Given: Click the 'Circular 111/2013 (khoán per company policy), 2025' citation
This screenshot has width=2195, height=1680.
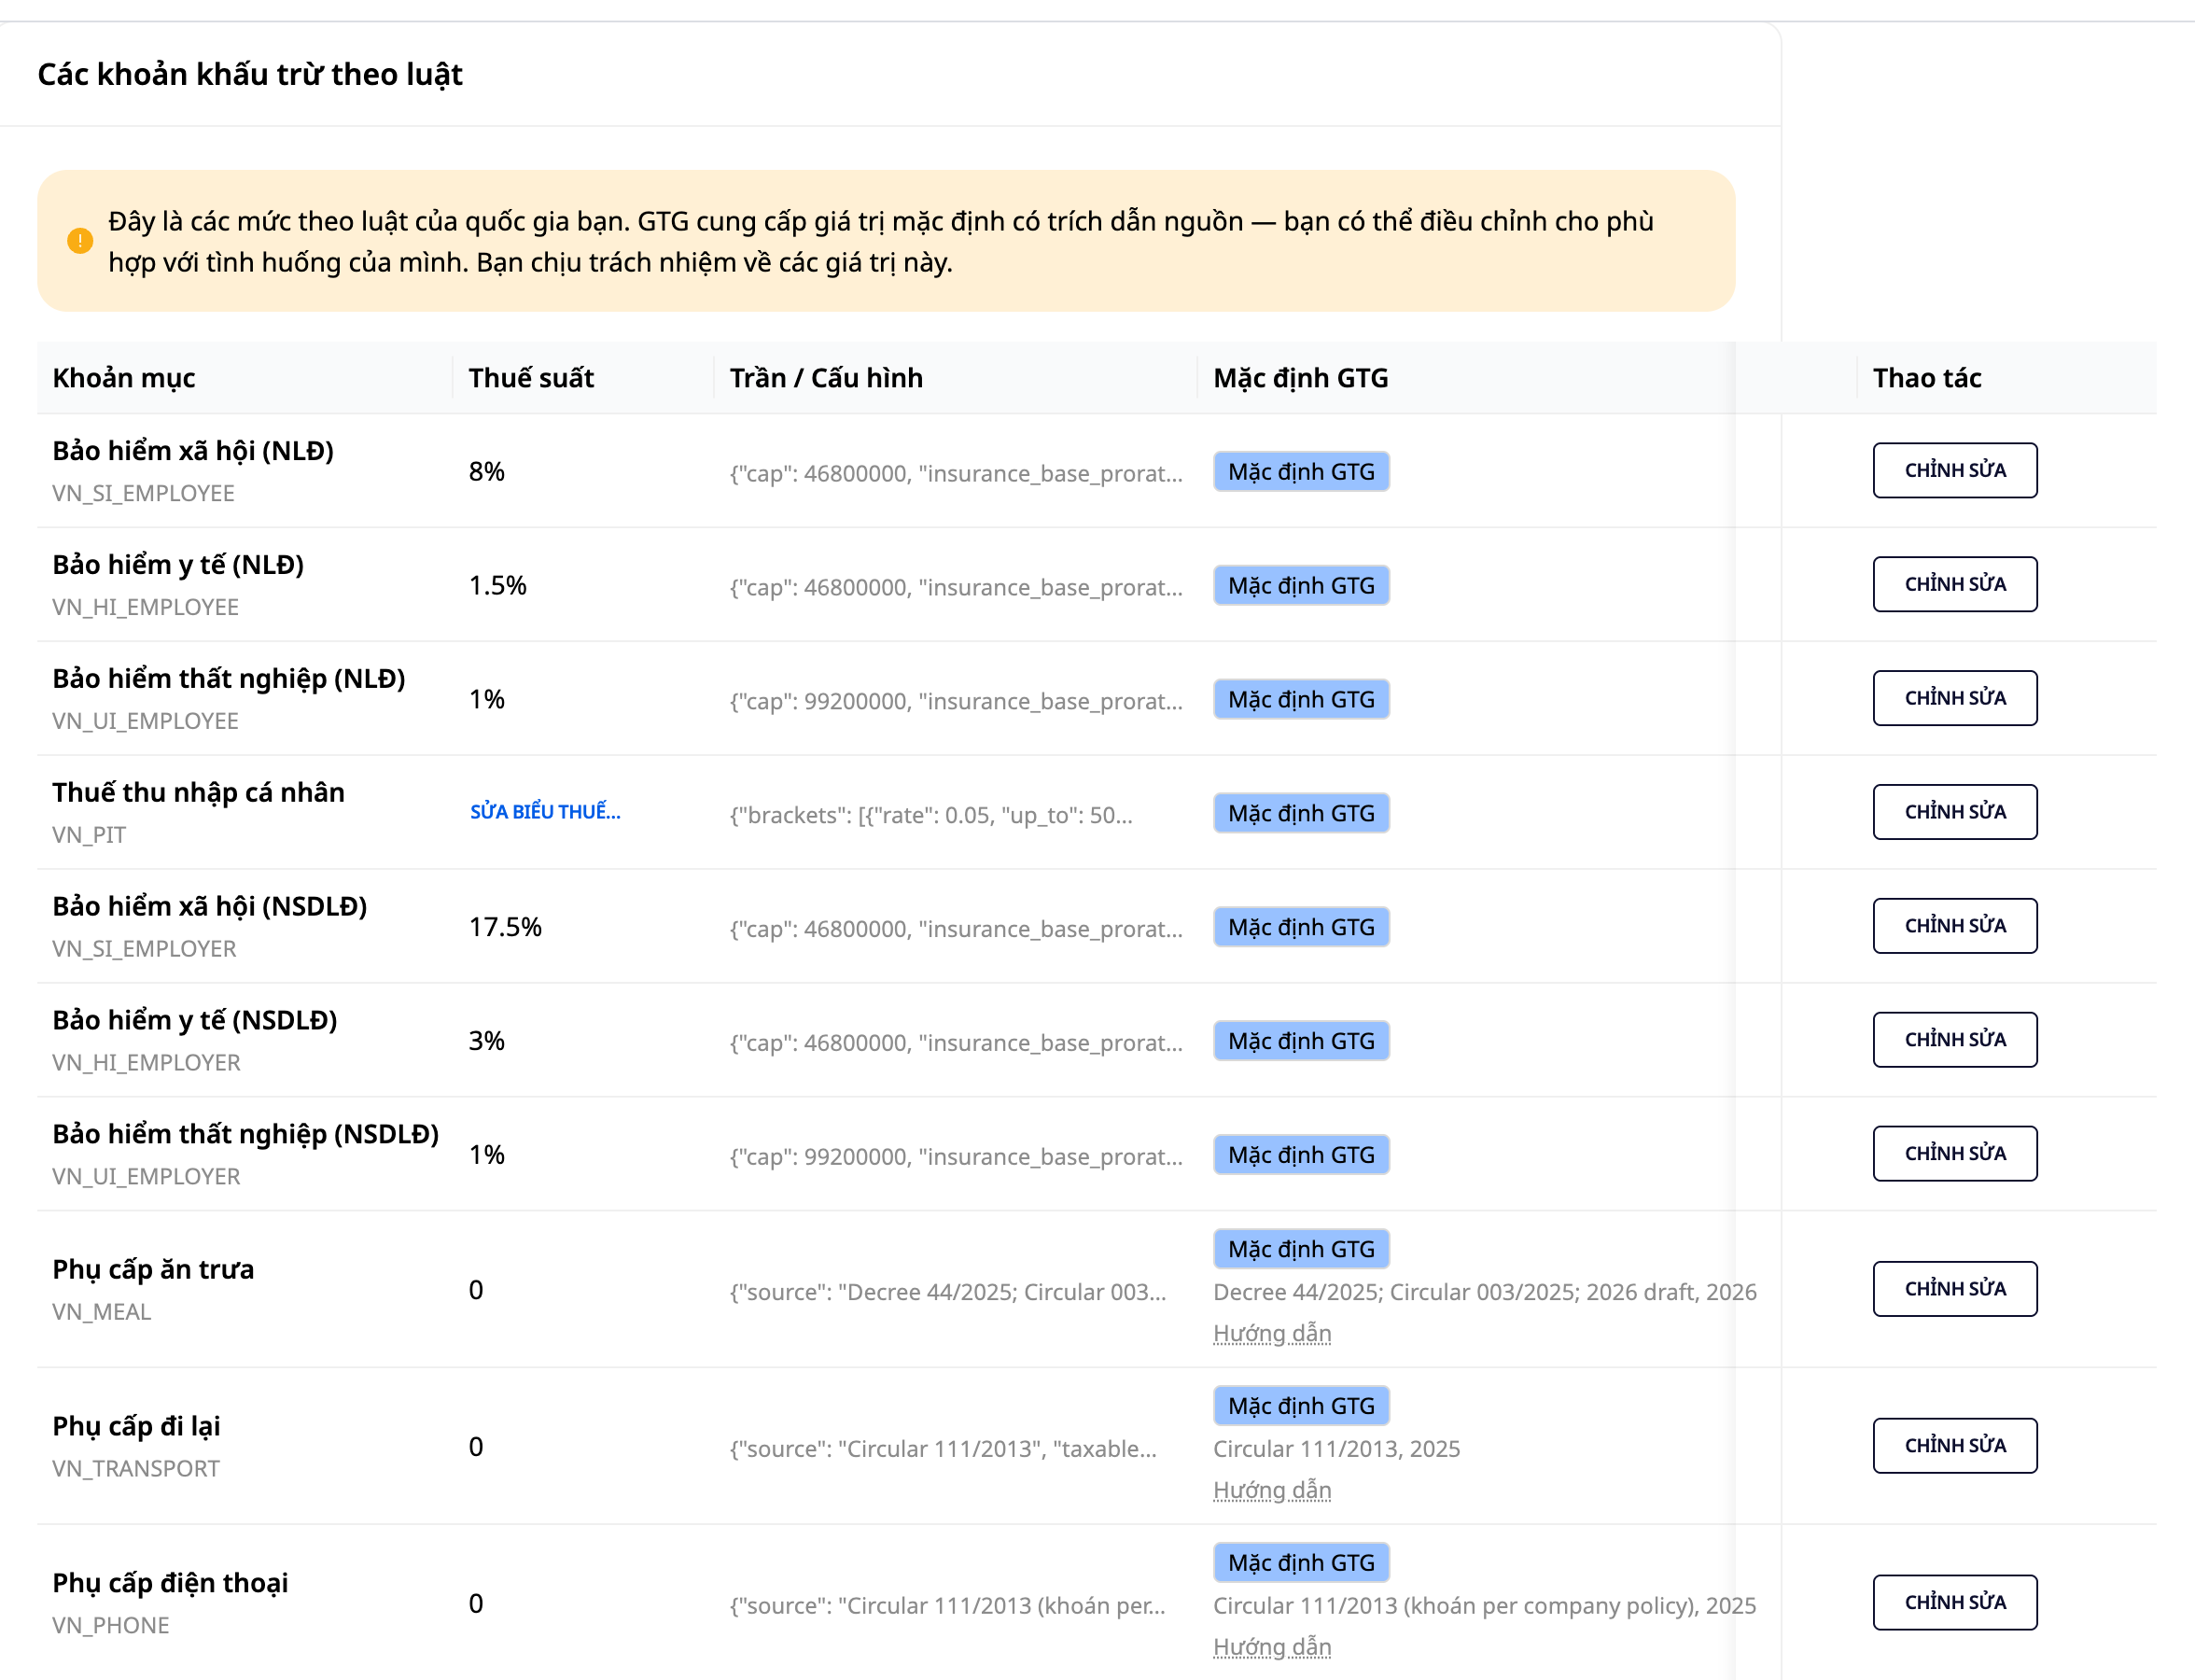Looking at the screenshot, I should tap(1484, 1606).
